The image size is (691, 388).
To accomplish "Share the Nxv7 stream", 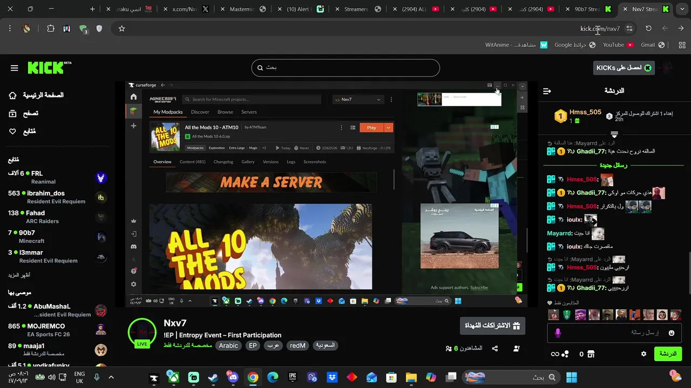I will click(x=495, y=349).
